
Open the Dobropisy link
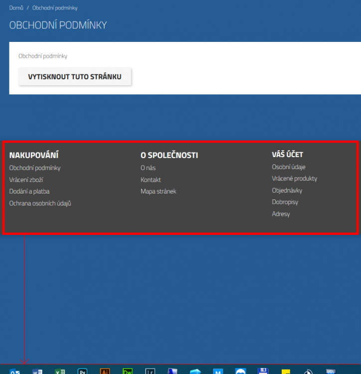click(285, 202)
